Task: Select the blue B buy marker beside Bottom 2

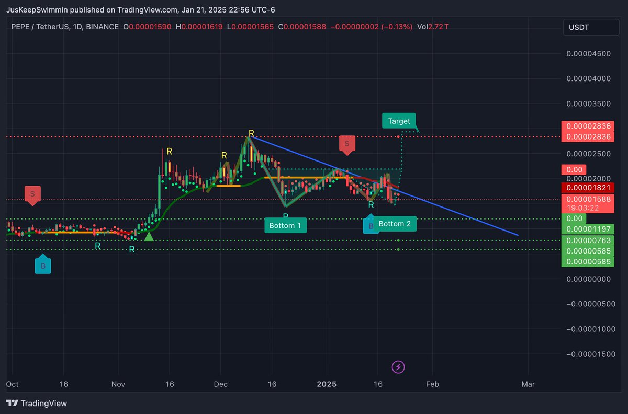Action: point(371,225)
